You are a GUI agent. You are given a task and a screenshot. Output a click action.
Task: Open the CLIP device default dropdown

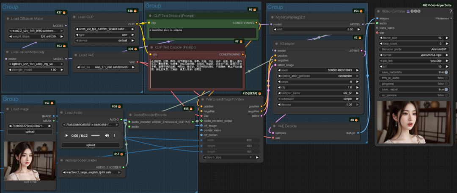tap(105, 41)
